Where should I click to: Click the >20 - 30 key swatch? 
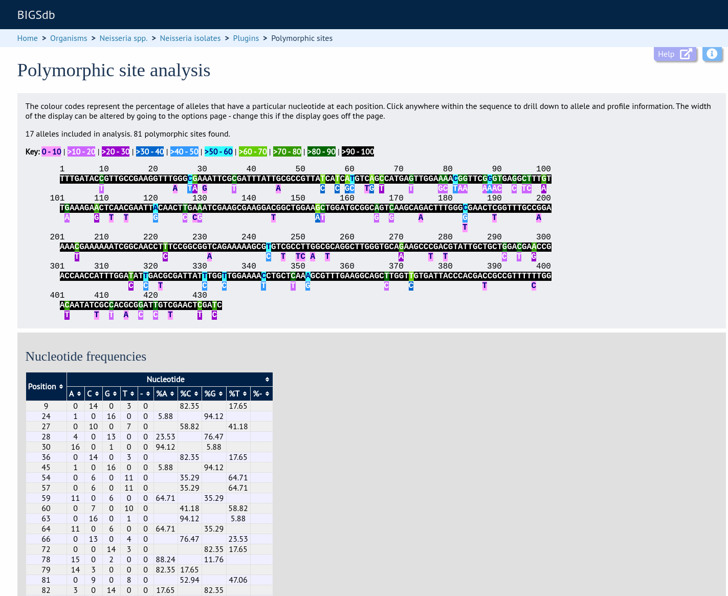116,151
